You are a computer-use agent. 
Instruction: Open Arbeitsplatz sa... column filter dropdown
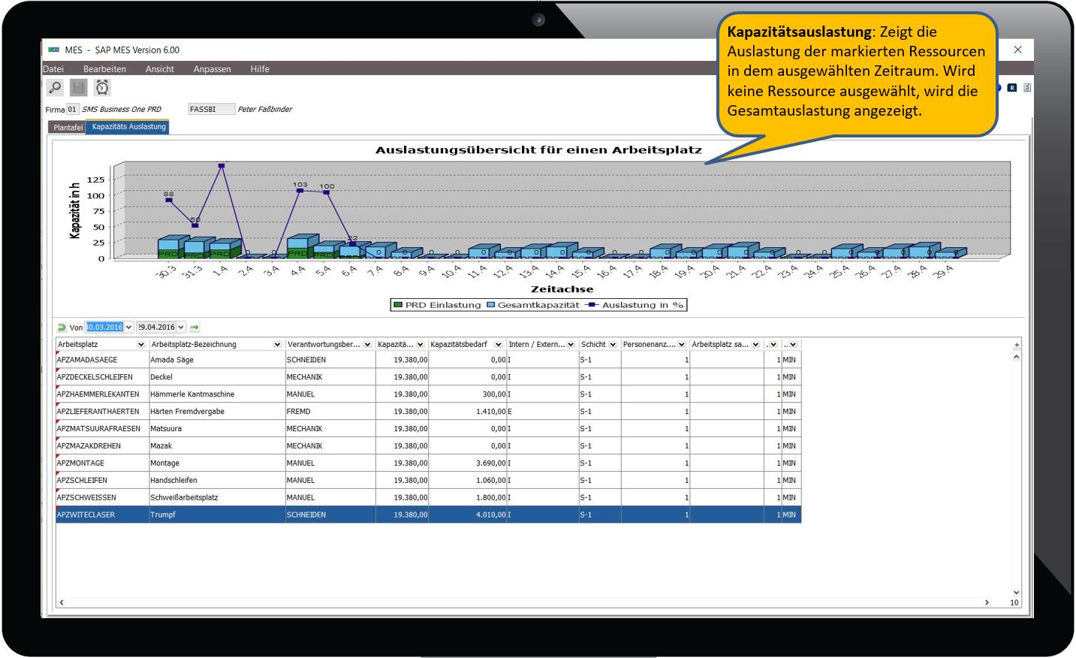(x=755, y=345)
